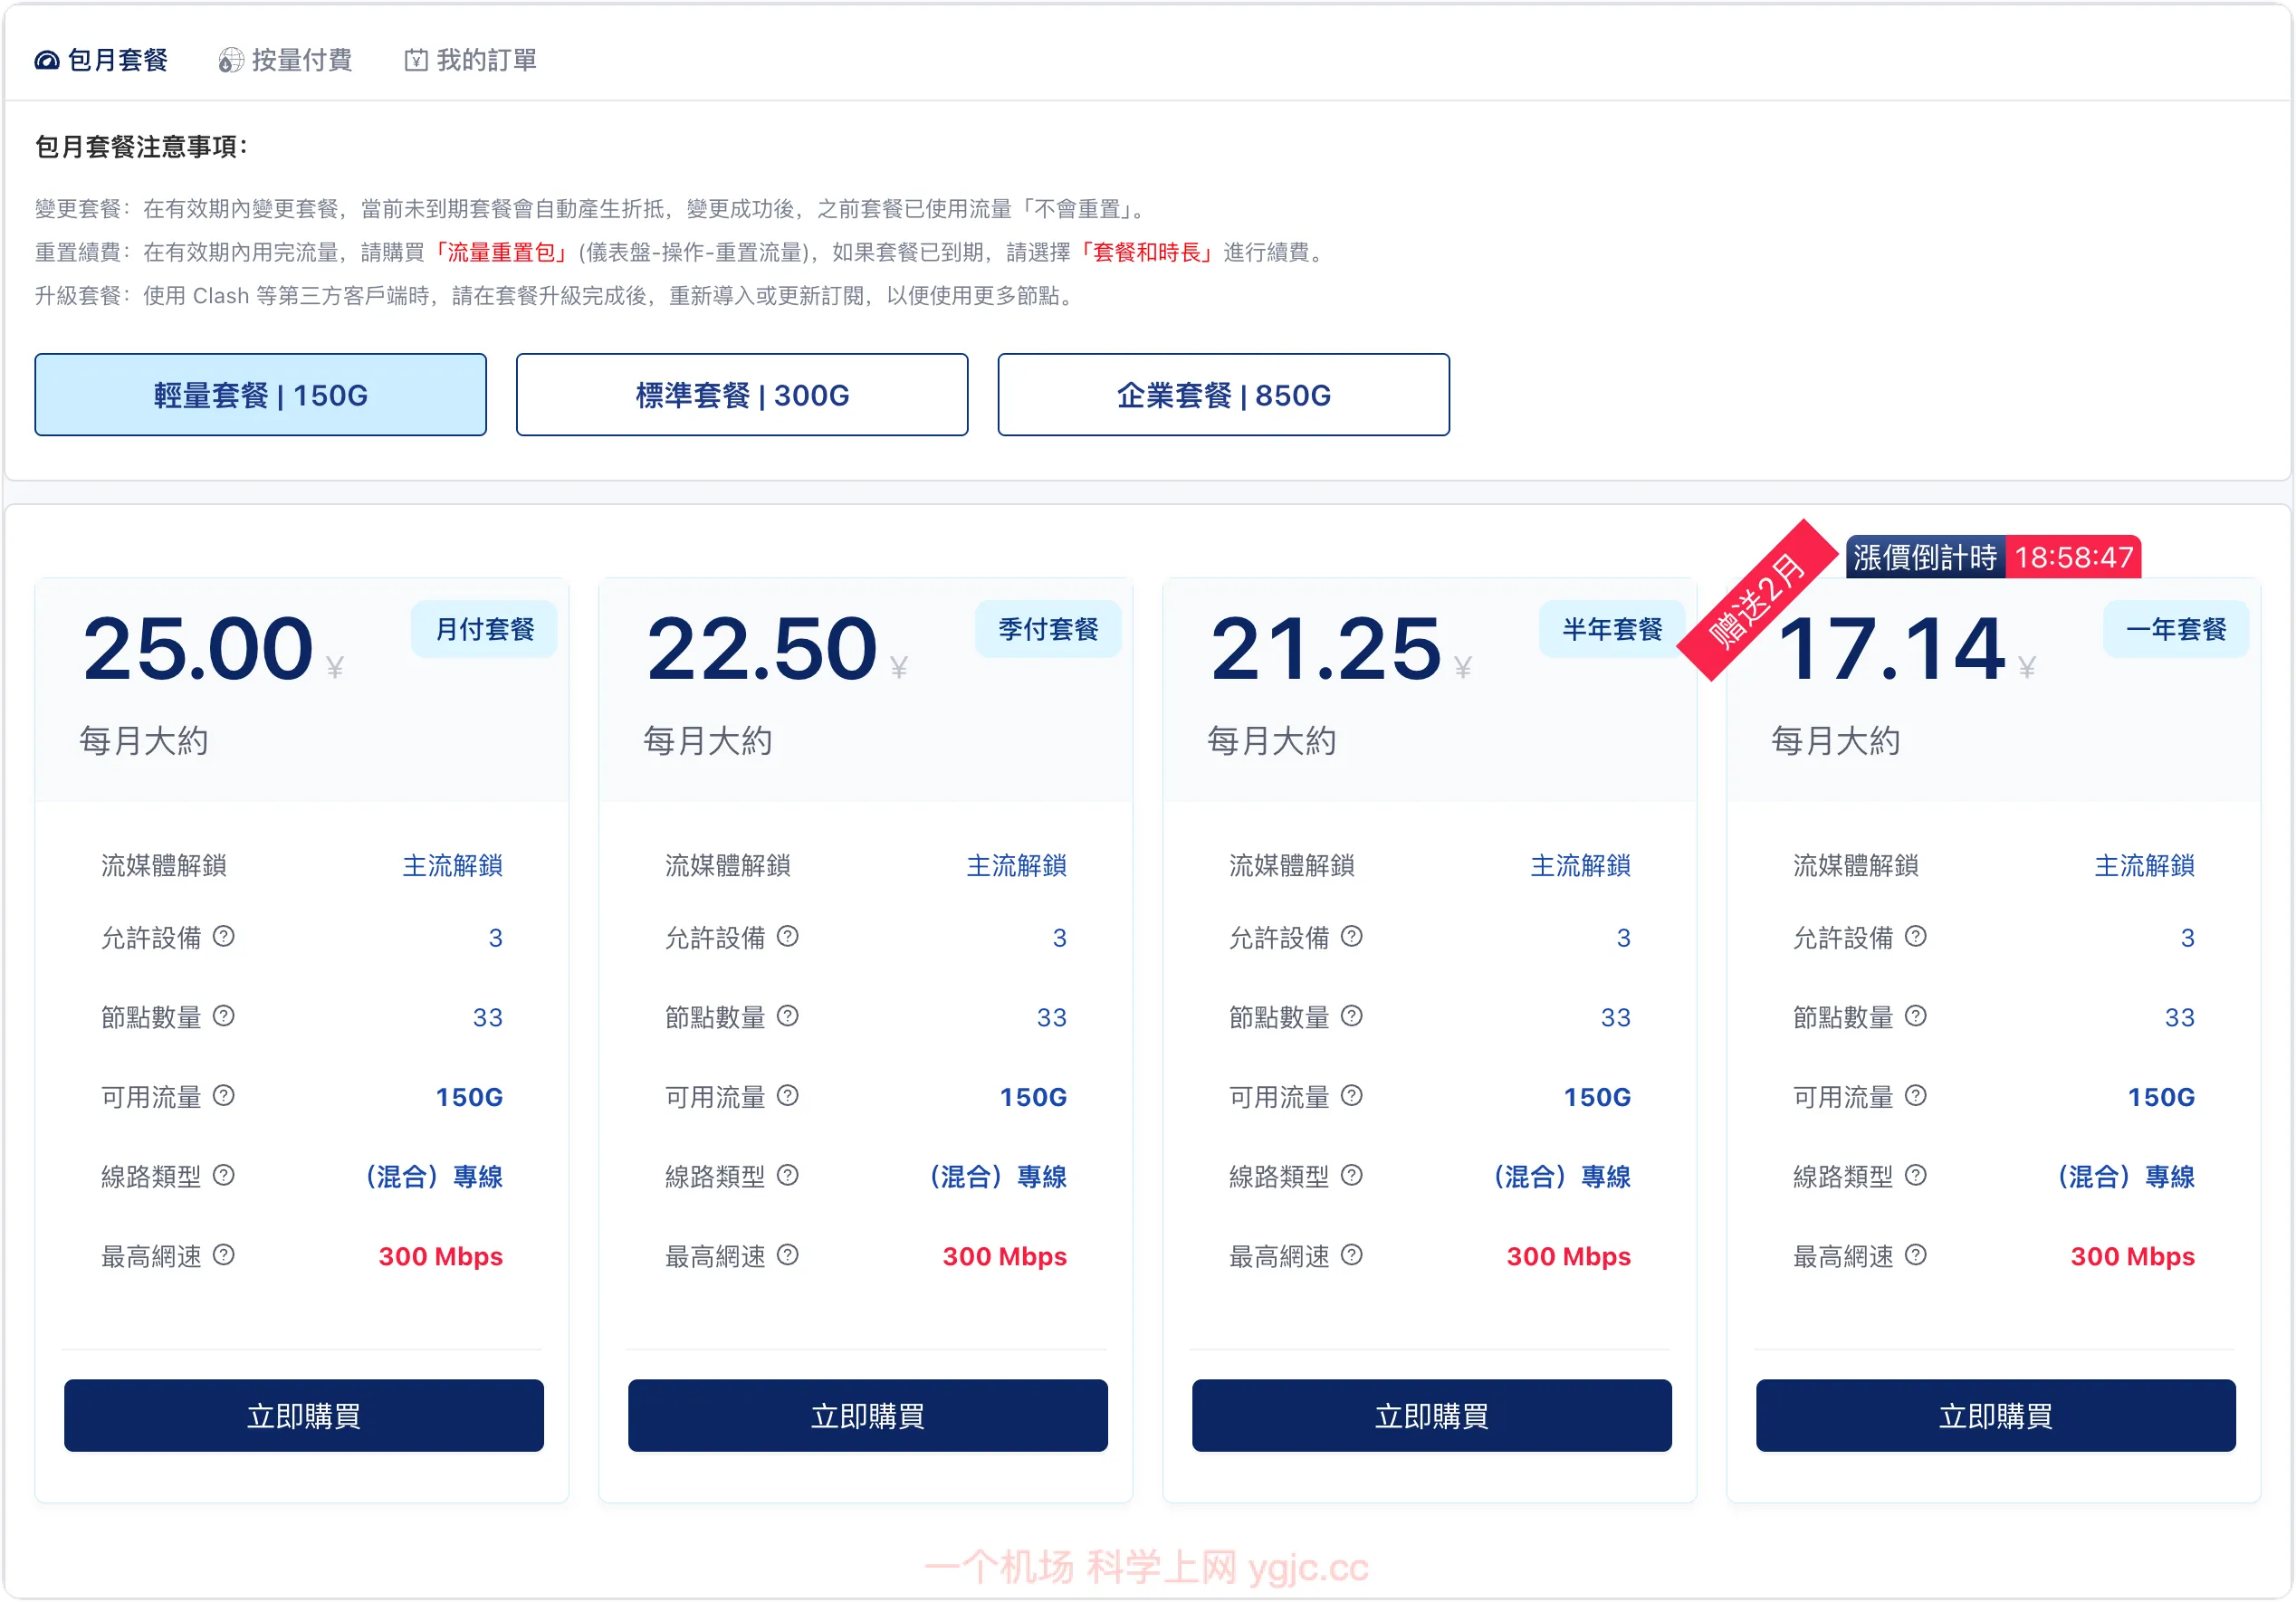This screenshot has width=2296, height=1602.
Task: Click help icon next to 最高網速 in yearly plan
Action: [x=1916, y=1254]
